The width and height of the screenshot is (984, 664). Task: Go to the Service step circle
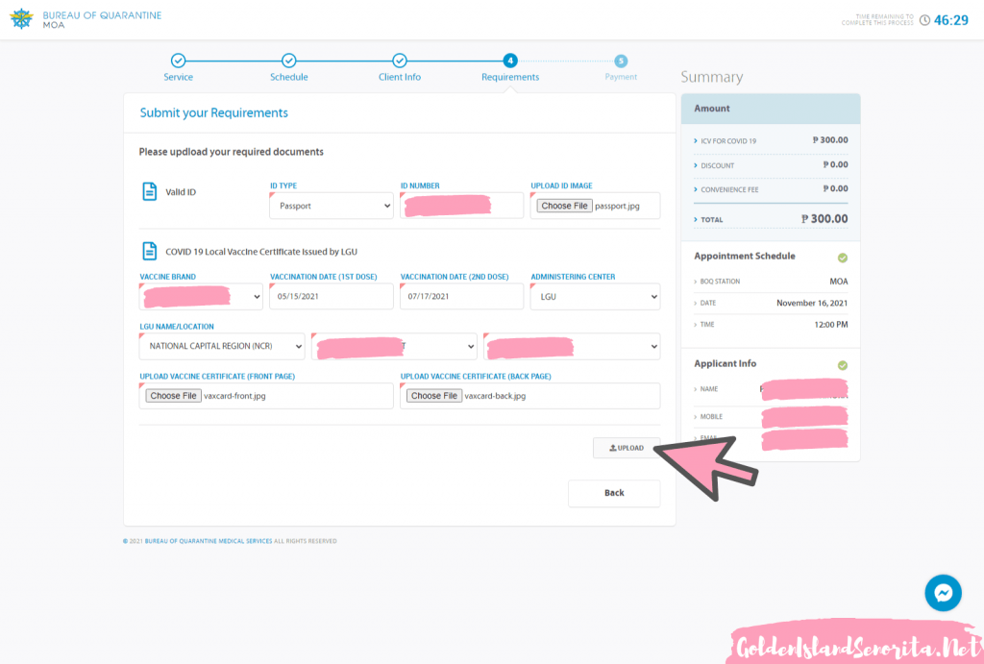point(178,61)
